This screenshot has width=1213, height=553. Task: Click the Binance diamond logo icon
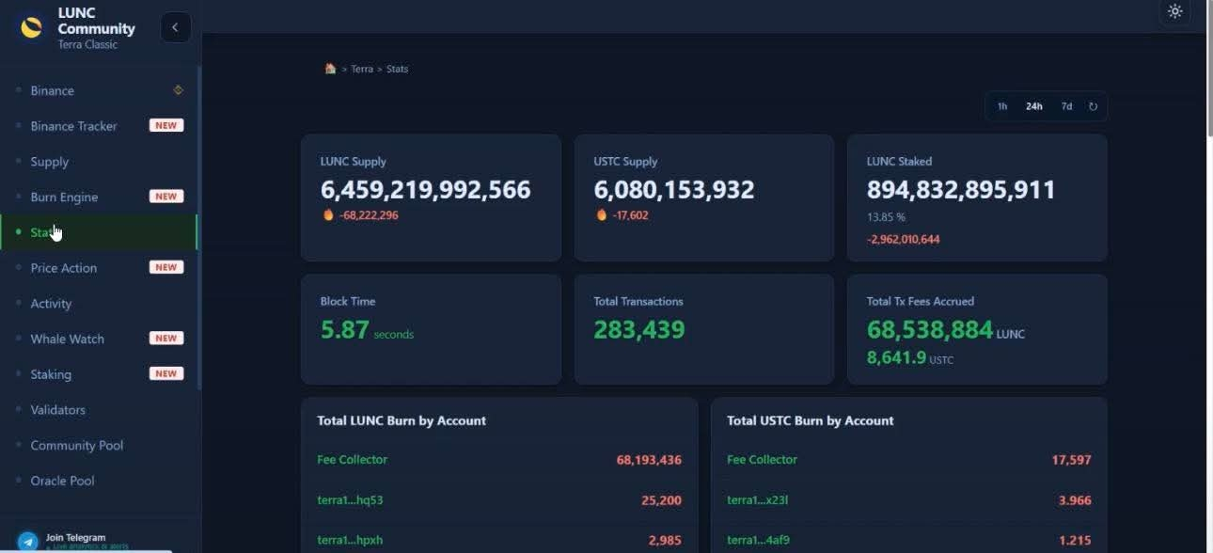[178, 90]
